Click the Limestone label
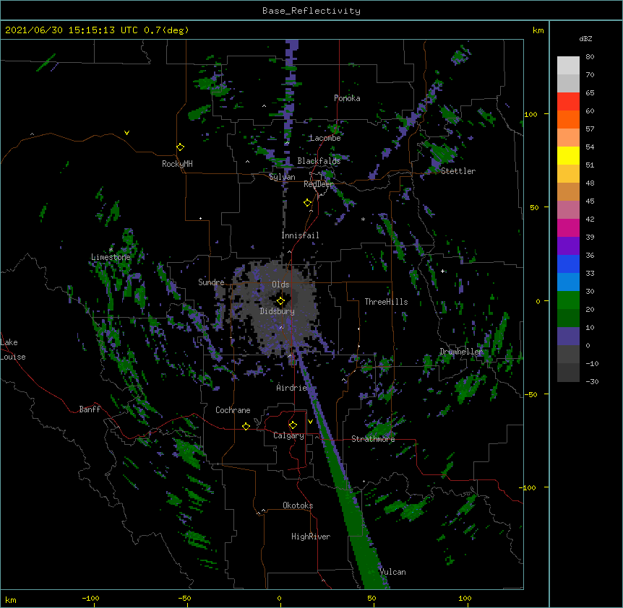The height and width of the screenshot is (608, 623). click(x=111, y=257)
